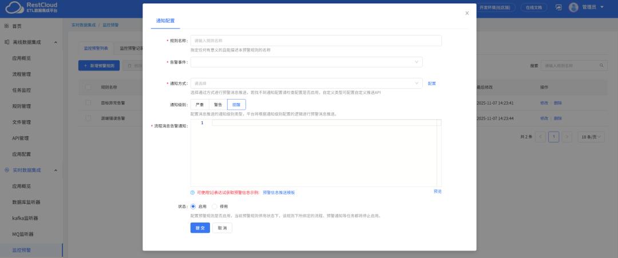
Task: Open the 10条/页 page size dropdown
Action: pos(591,137)
